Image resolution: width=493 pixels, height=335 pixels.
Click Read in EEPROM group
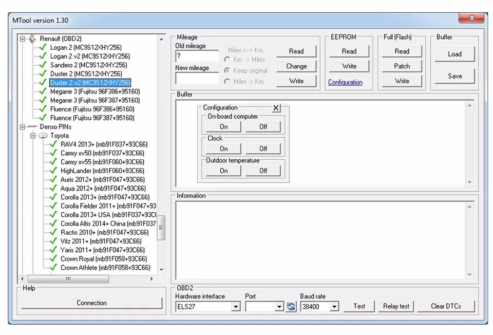(349, 51)
